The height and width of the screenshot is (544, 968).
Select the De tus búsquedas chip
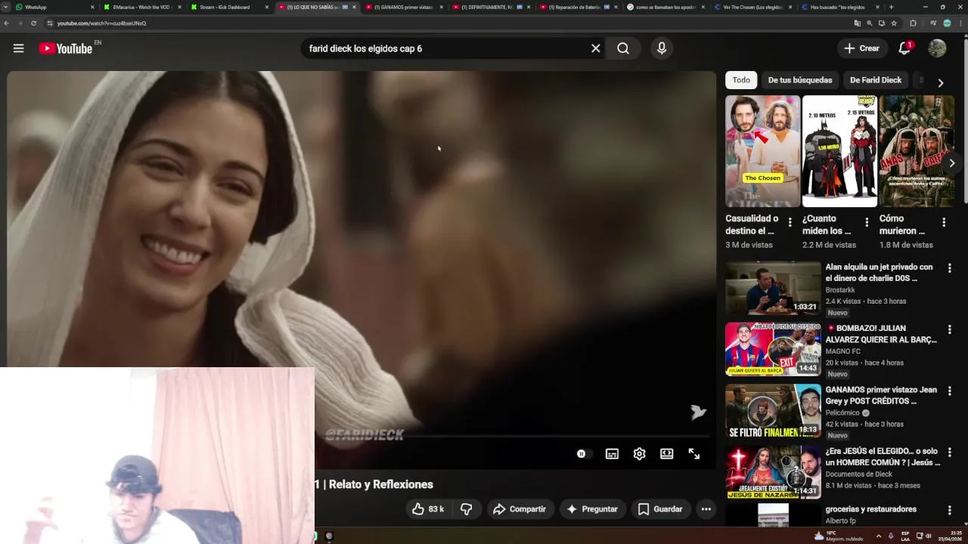(x=800, y=80)
